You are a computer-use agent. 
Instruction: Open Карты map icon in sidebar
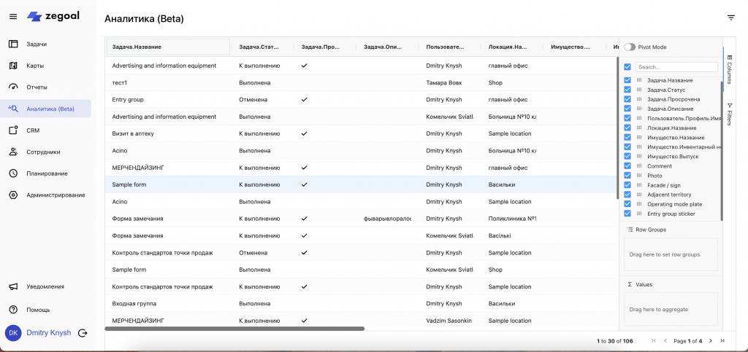point(13,66)
